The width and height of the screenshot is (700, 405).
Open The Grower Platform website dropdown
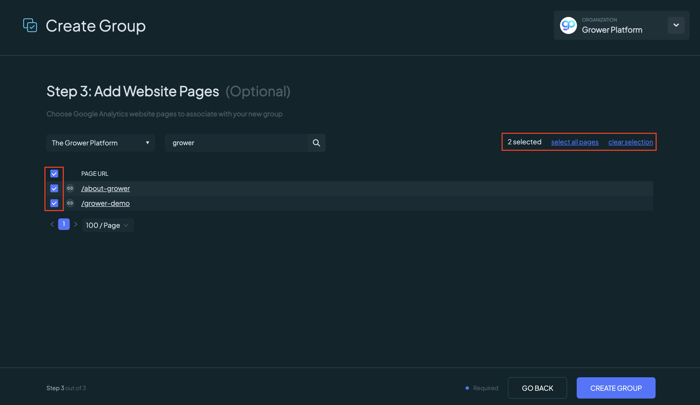coord(100,143)
